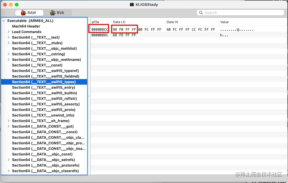Expand Section64 (__TEXT,__stubs)
The width and height of the screenshot is (288, 183).
coord(8,43)
